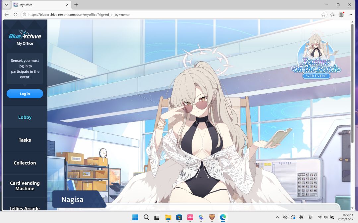Image resolution: width=358 pixels, height=223 pixels.
Task: Toggle the 拼 IME mode indicator
Action: [311, 217]
